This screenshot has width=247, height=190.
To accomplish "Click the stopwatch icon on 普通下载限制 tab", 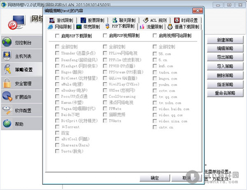I will (x=170, y=27).
